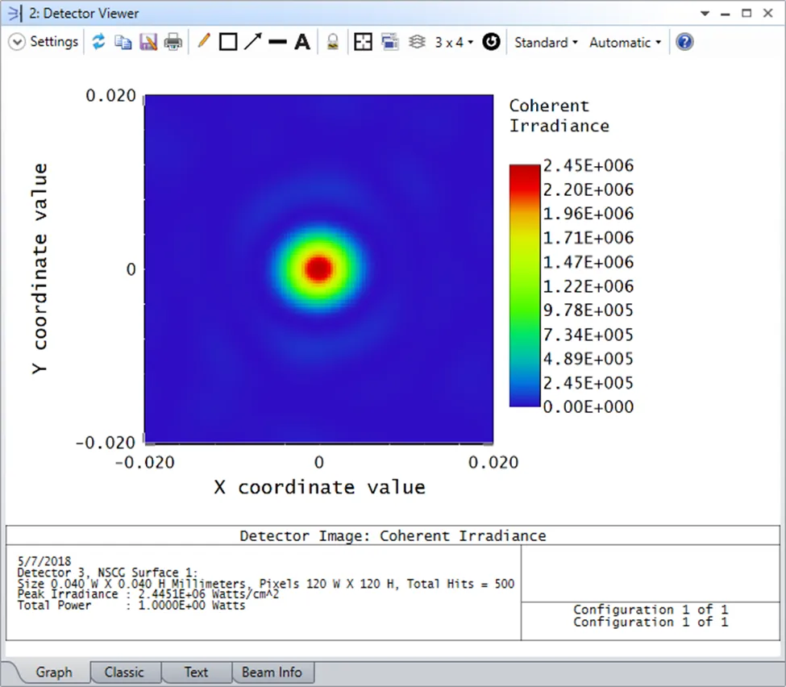This screenshot has height=687, width=786.
Task: Select the arrow drawing tool
Action: pyautogui.click(x=253, y=42)
